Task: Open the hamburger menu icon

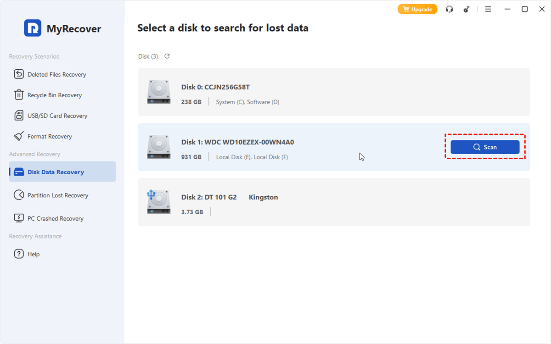Action: pos(489,9)
